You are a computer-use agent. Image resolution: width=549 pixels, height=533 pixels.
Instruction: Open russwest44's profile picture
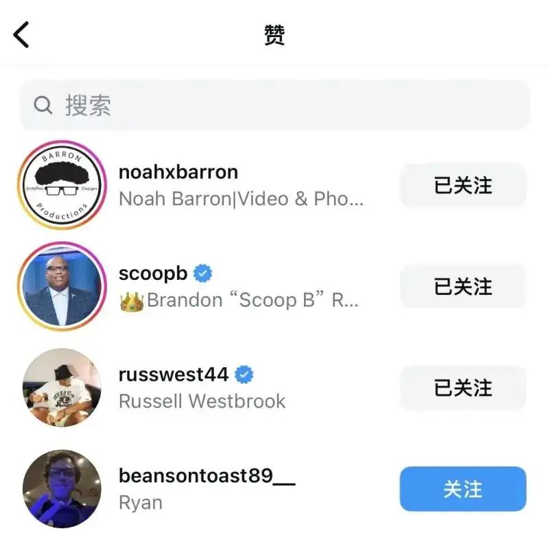pos(62,388)
